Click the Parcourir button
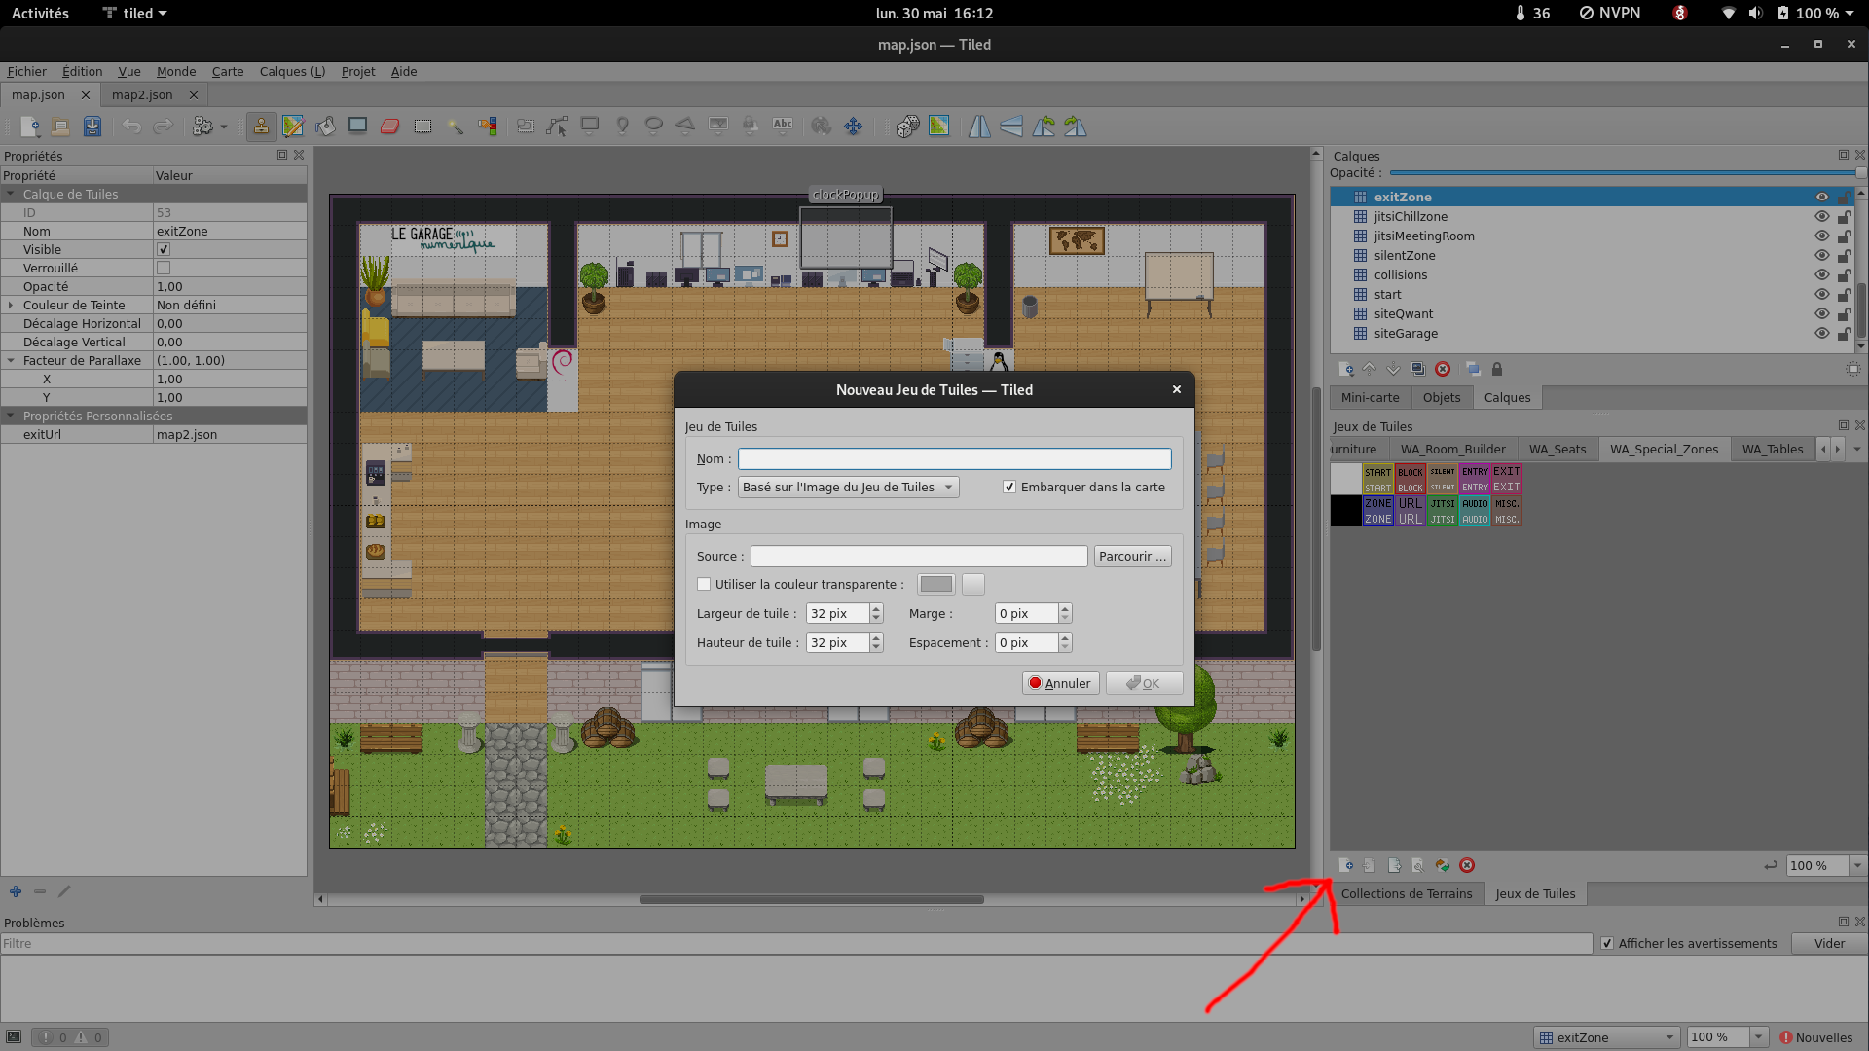1869x1051 pixels. [1132, 557]
